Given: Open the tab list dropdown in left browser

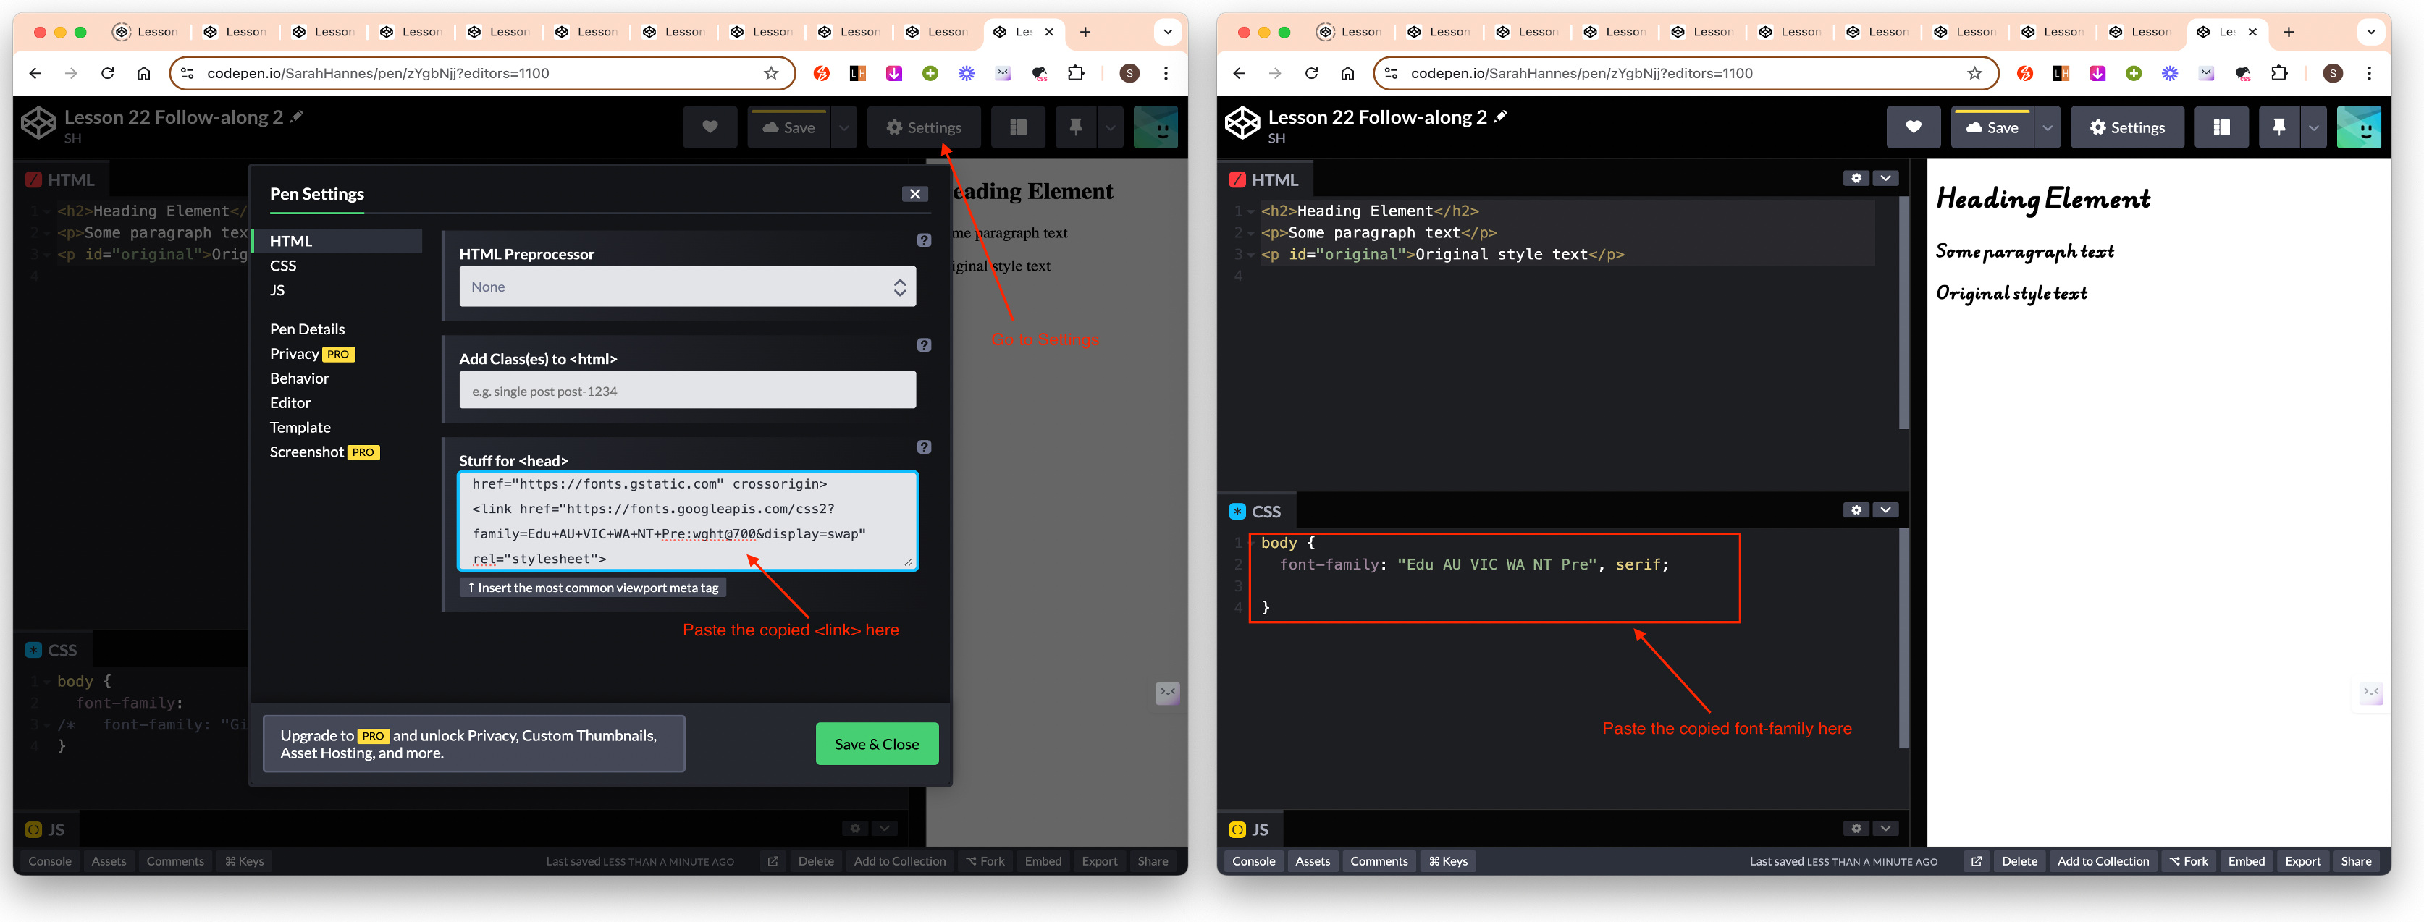Looking at the screenshot, I should point(1168,32).
